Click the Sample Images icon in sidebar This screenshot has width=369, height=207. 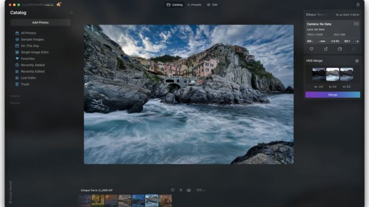point(17,40)
